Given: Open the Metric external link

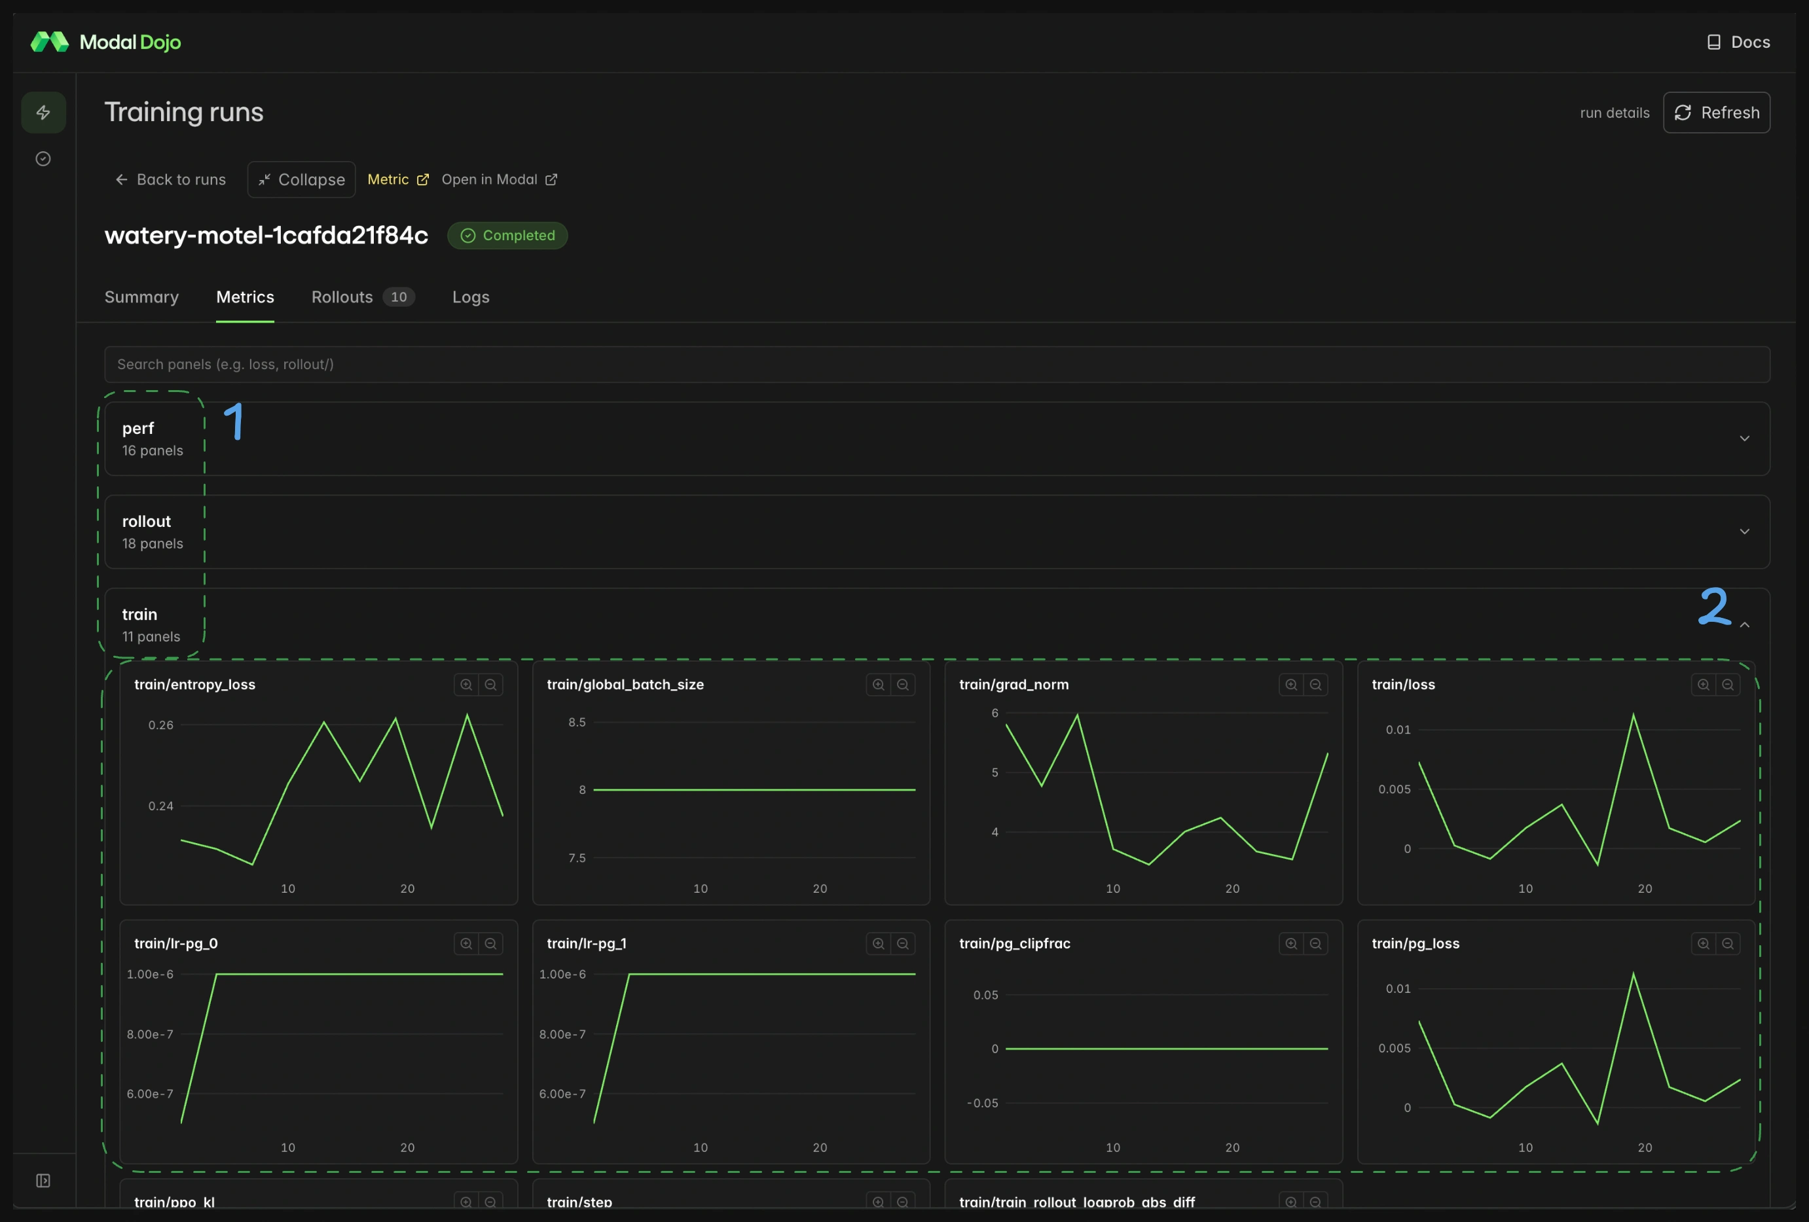Looking at the screenshot, I should click(x=398, y=180).
